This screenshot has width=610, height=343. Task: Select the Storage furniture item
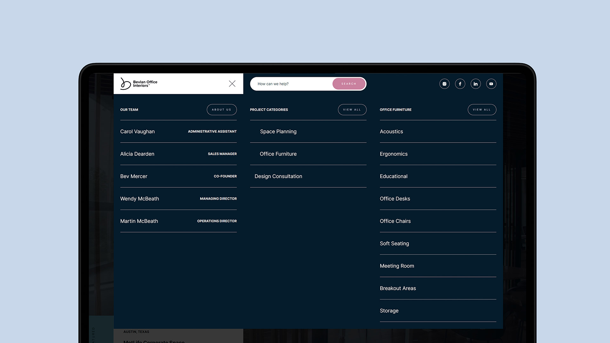point(389,311)
